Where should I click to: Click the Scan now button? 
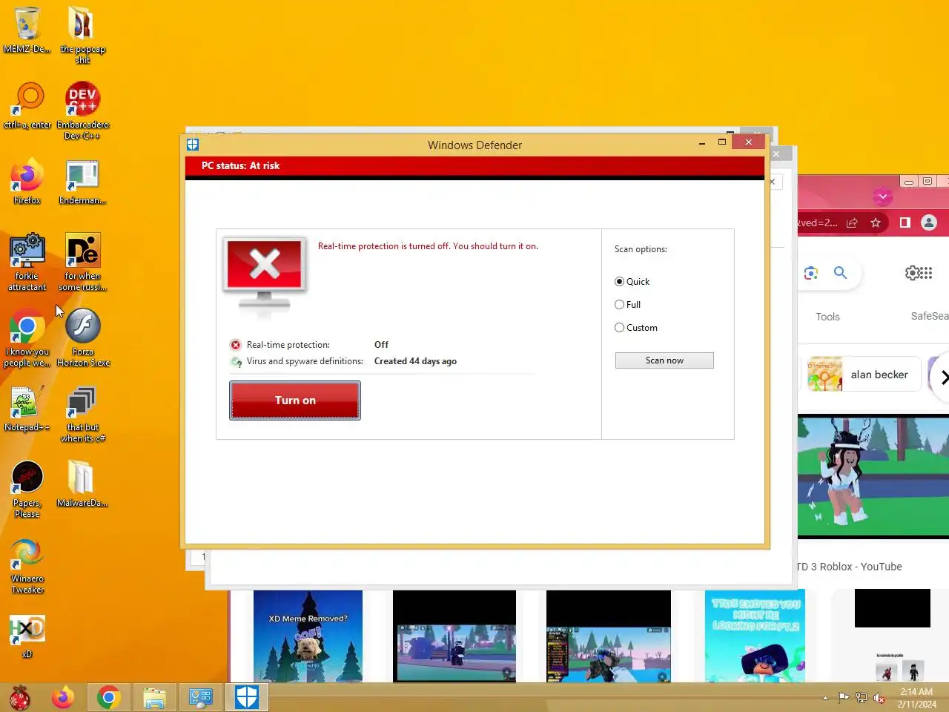click(664, 360)
